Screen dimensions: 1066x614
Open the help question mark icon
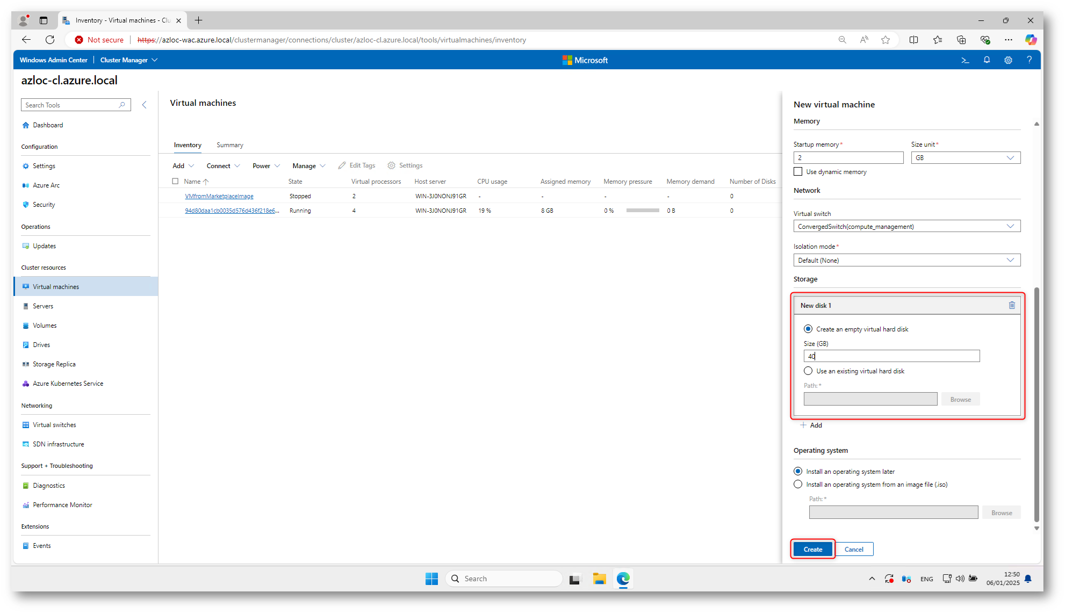(x=1029, y=60)
